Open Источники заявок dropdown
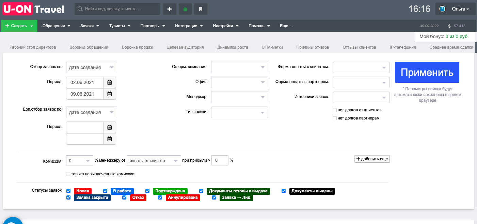The width and height of the screenshot is (477, 224). coord(361,97)
